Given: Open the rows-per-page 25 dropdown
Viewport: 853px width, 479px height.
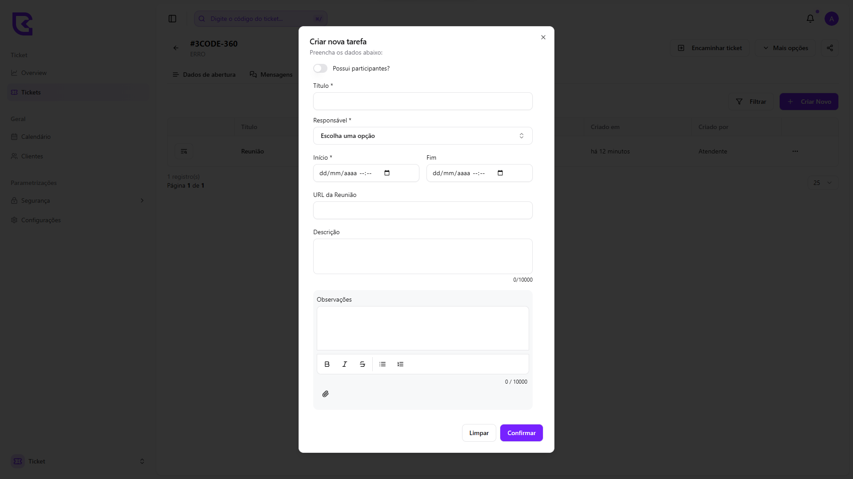Looking at the screenshot, I should (x=823, y=183).
